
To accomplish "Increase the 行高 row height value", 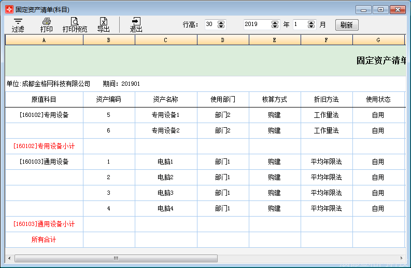I will (222, 22).
